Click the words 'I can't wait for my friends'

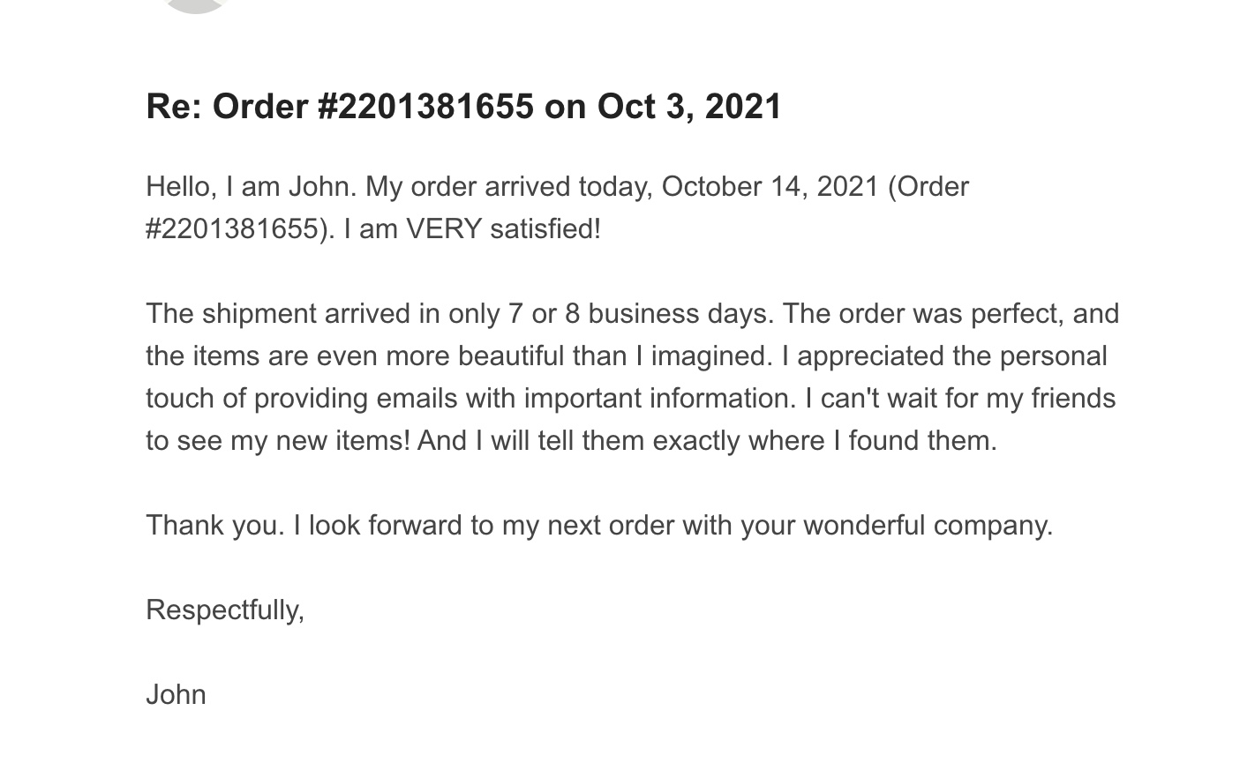coord(960,399)
